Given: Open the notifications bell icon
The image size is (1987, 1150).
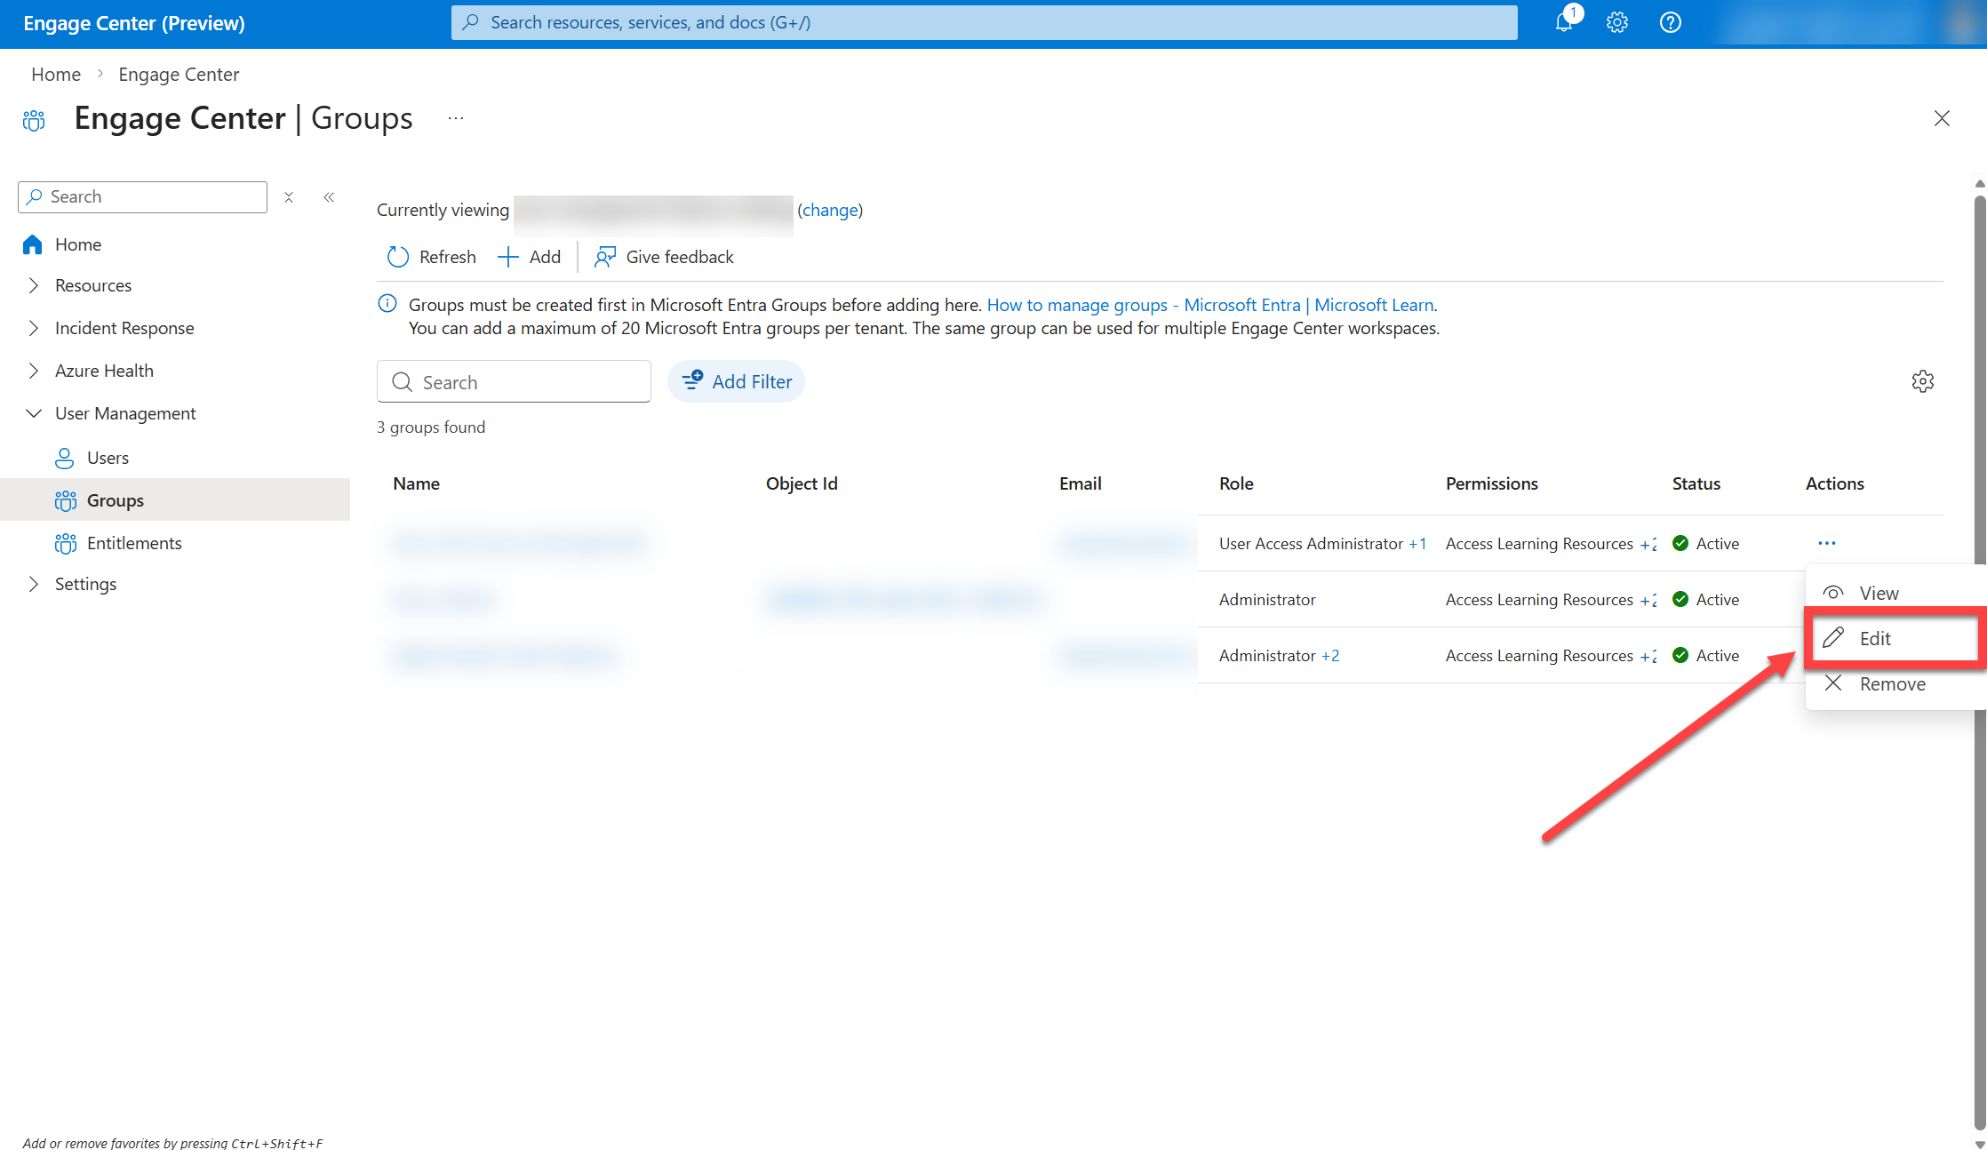Looking at the screenshot, I should [x=1564, y=23].
